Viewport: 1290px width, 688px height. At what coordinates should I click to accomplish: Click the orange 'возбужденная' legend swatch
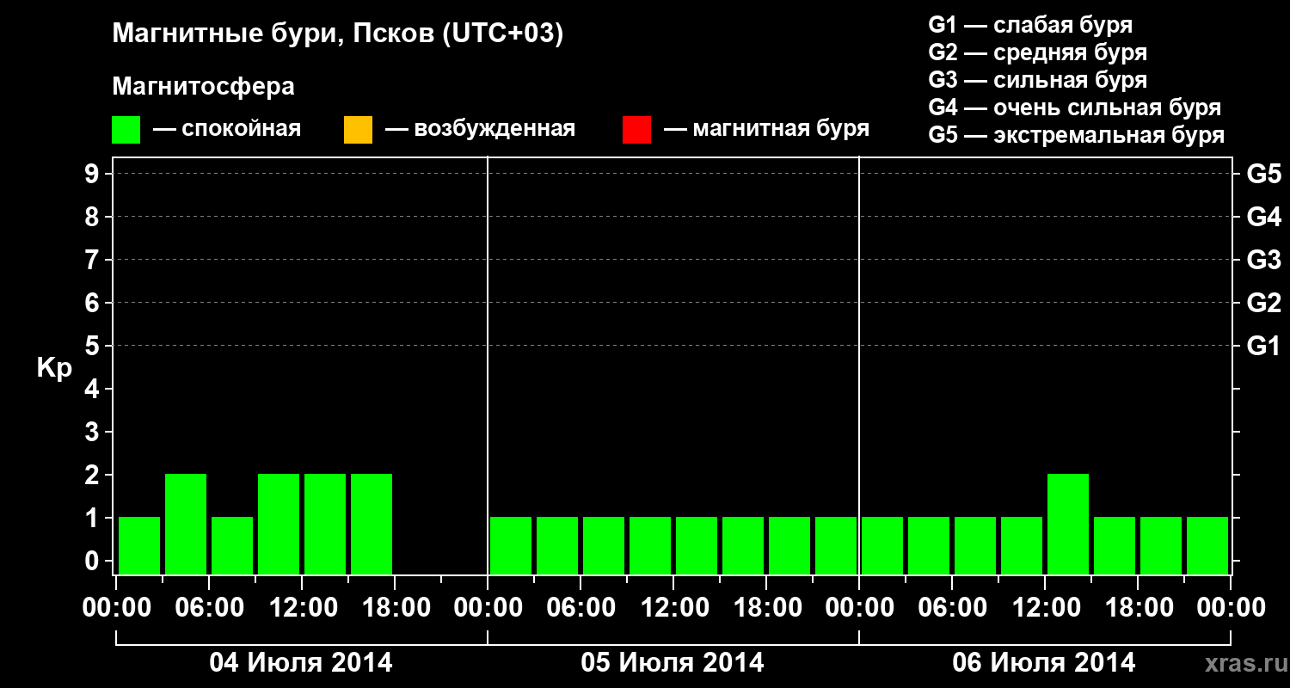[x=358, y=130]
